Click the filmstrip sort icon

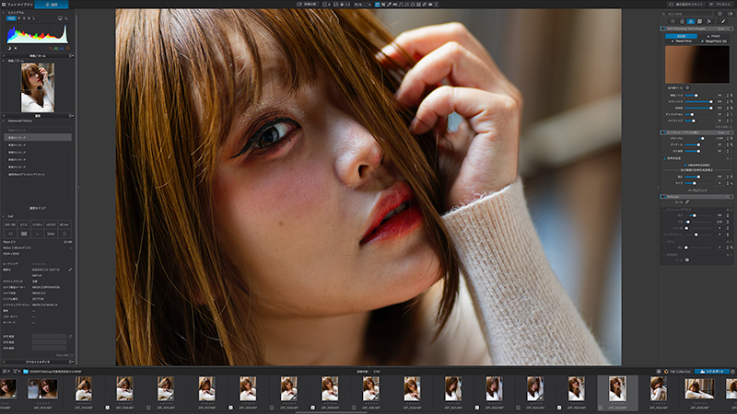pos(5,372)
